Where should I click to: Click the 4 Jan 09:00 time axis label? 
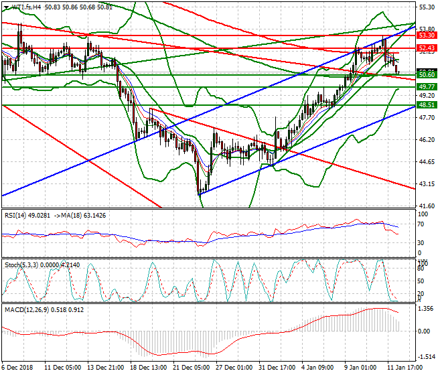point(317,368)
